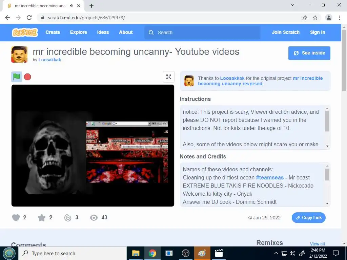Open the clapperboard video app in taskbar

219,253
